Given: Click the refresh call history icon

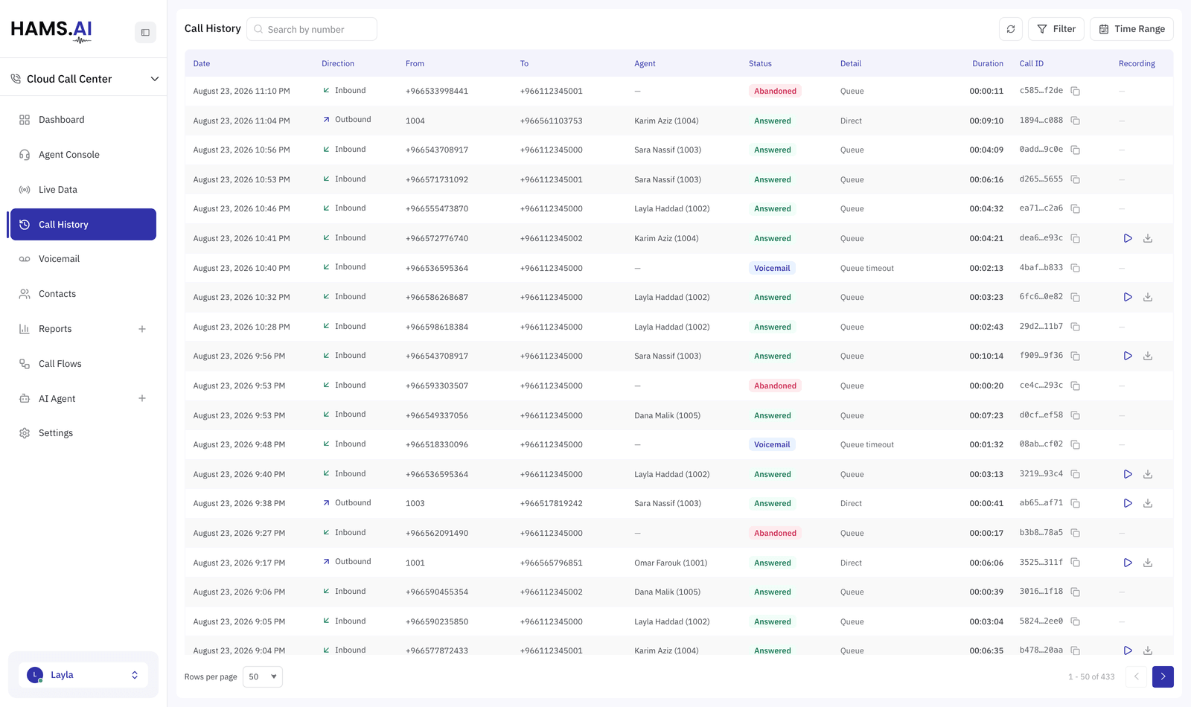Looking at the screenshot, I should pos(1011,29).
